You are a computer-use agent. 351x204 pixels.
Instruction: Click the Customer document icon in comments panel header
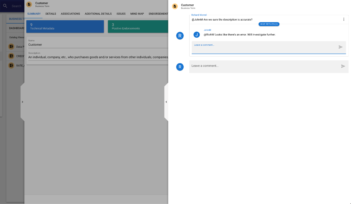(175, 6)
